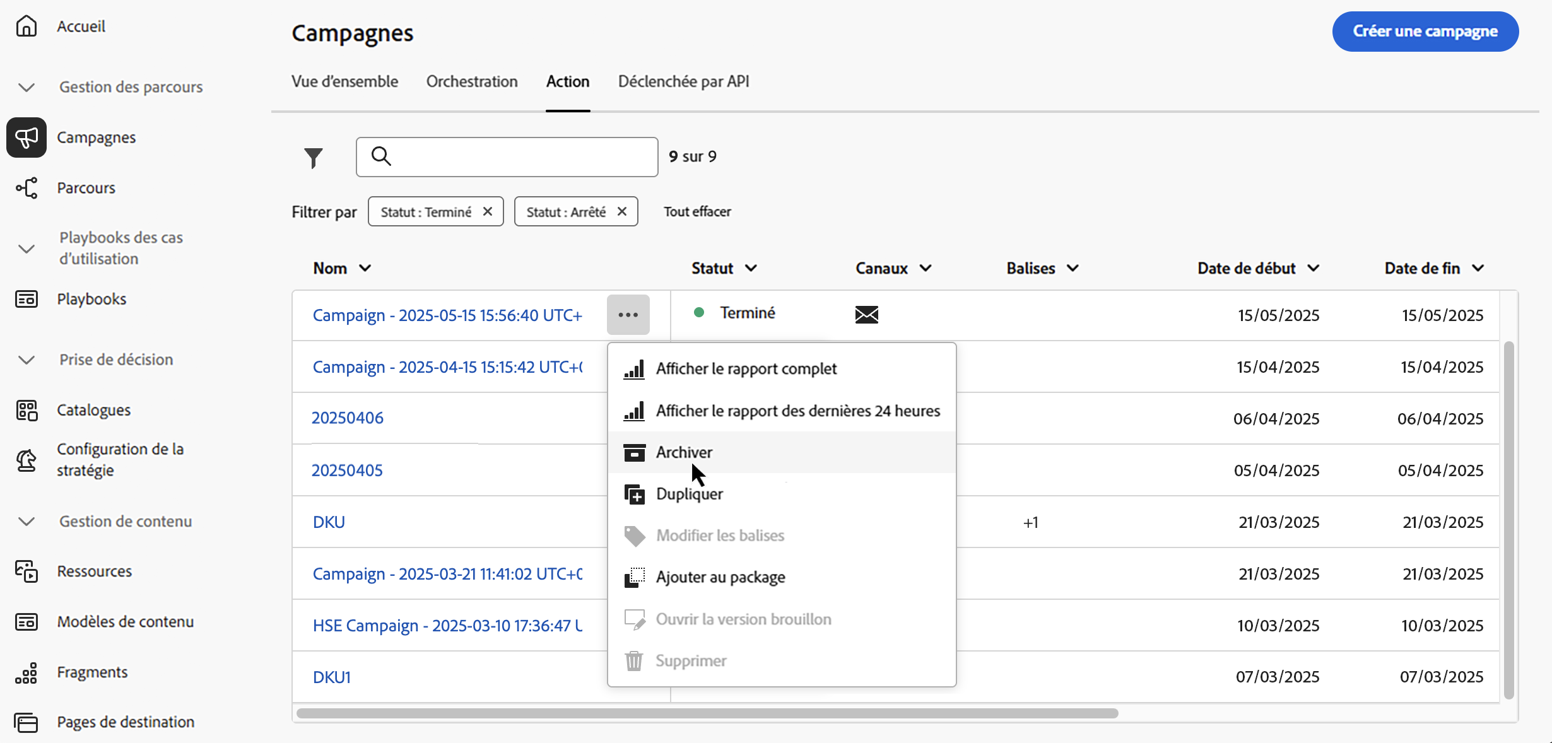Remove the Statut : Arrêté filter chip
The width and height of the screenshot is (1552, 743).
(622, 212)
